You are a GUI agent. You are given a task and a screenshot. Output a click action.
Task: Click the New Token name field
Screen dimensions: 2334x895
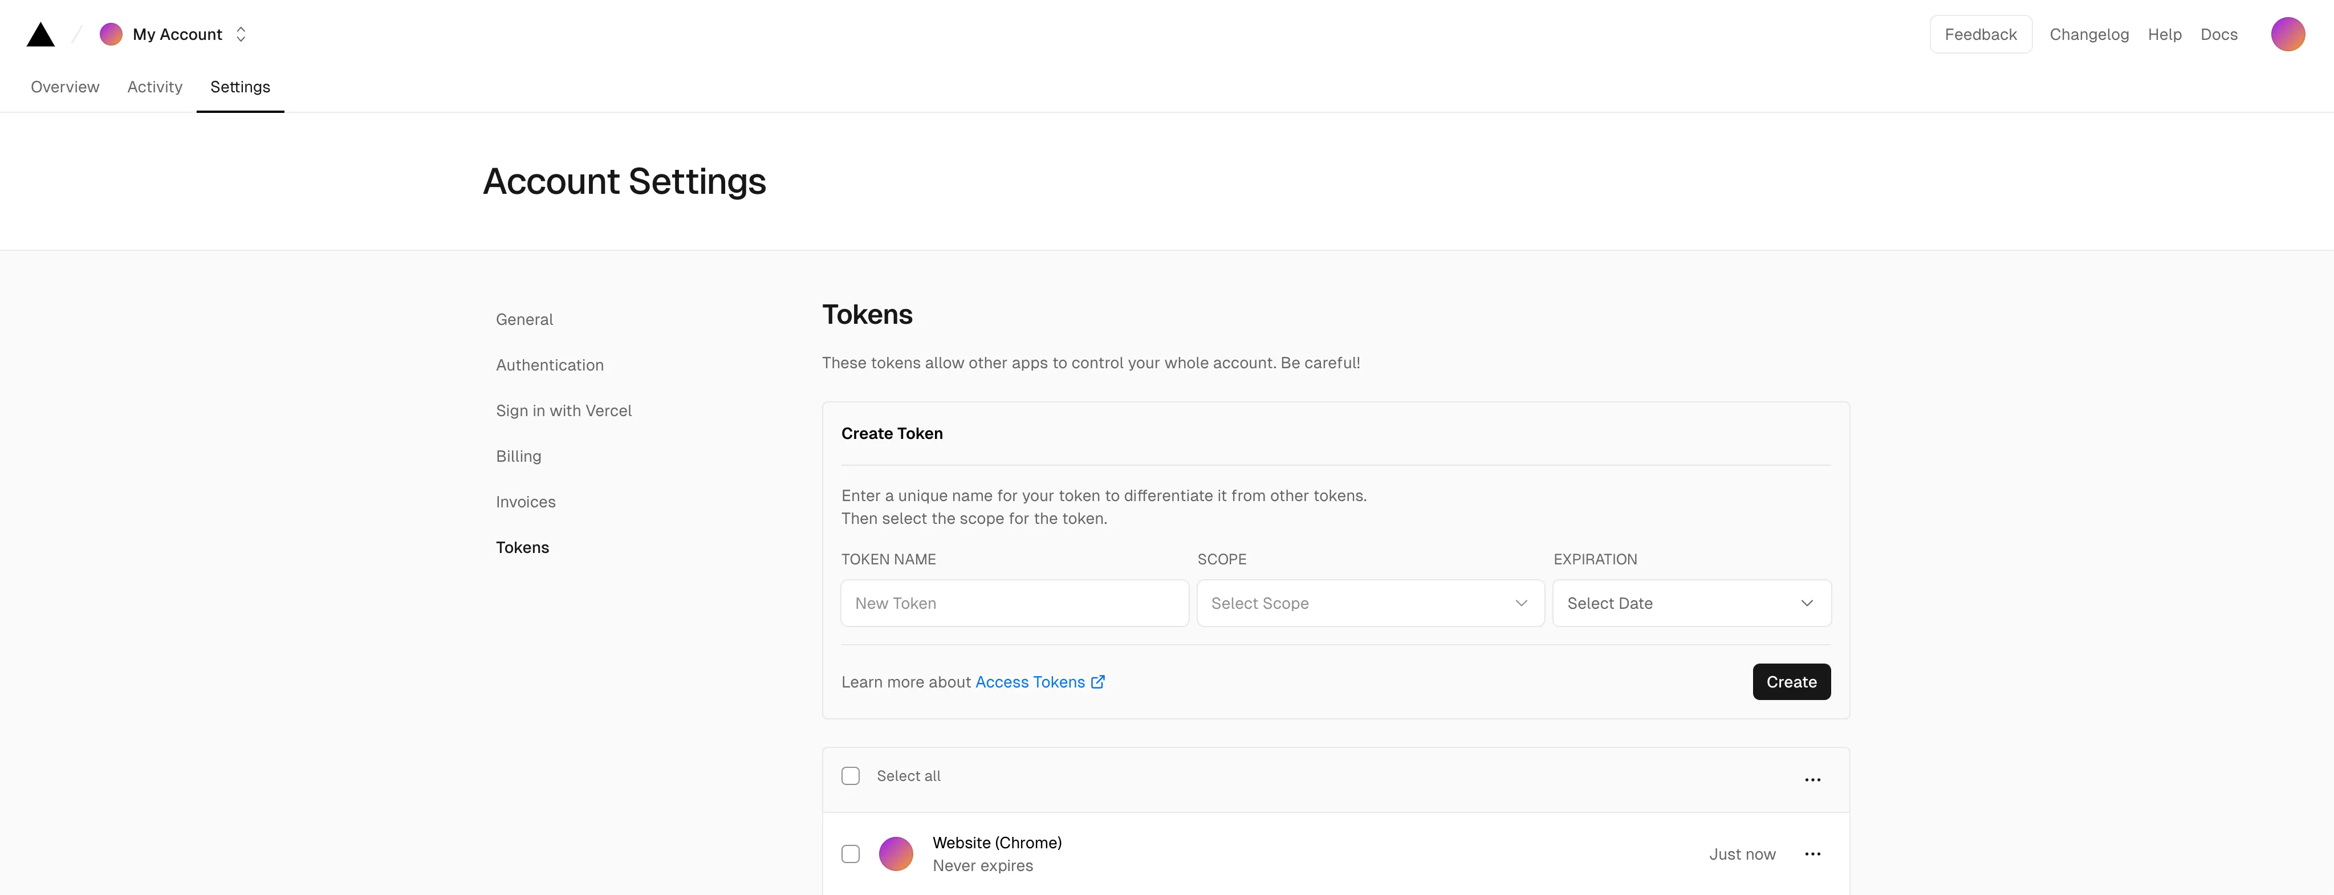1014,603
